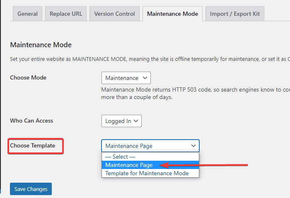The image size is (290, 198).
Task: Click the chevron arrow beside Maintenance mode value
Action: tap(145, 78)
